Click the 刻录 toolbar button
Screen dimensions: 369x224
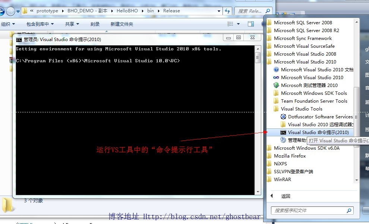click(x=95, y=24)
